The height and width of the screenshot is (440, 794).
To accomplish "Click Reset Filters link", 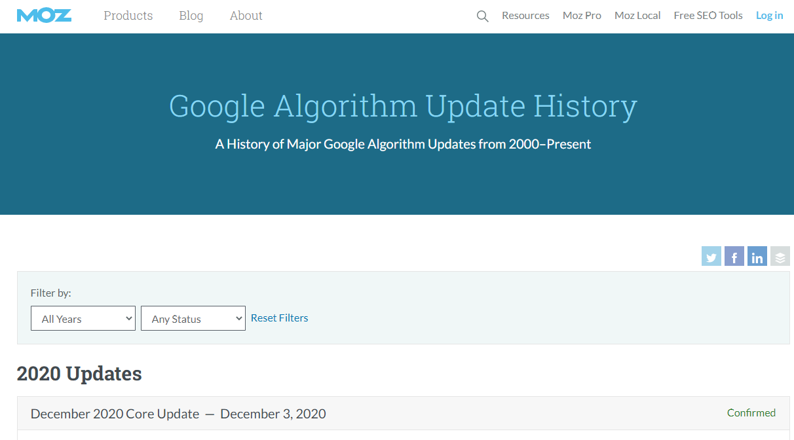I will (280, 318).
